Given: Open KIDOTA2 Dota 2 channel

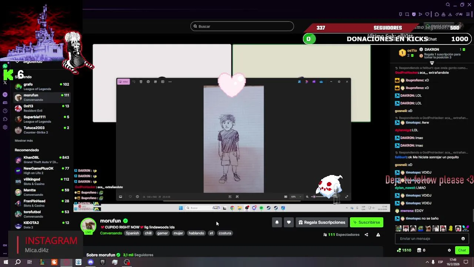Looking at the screenshot, I should pos(42,225).
